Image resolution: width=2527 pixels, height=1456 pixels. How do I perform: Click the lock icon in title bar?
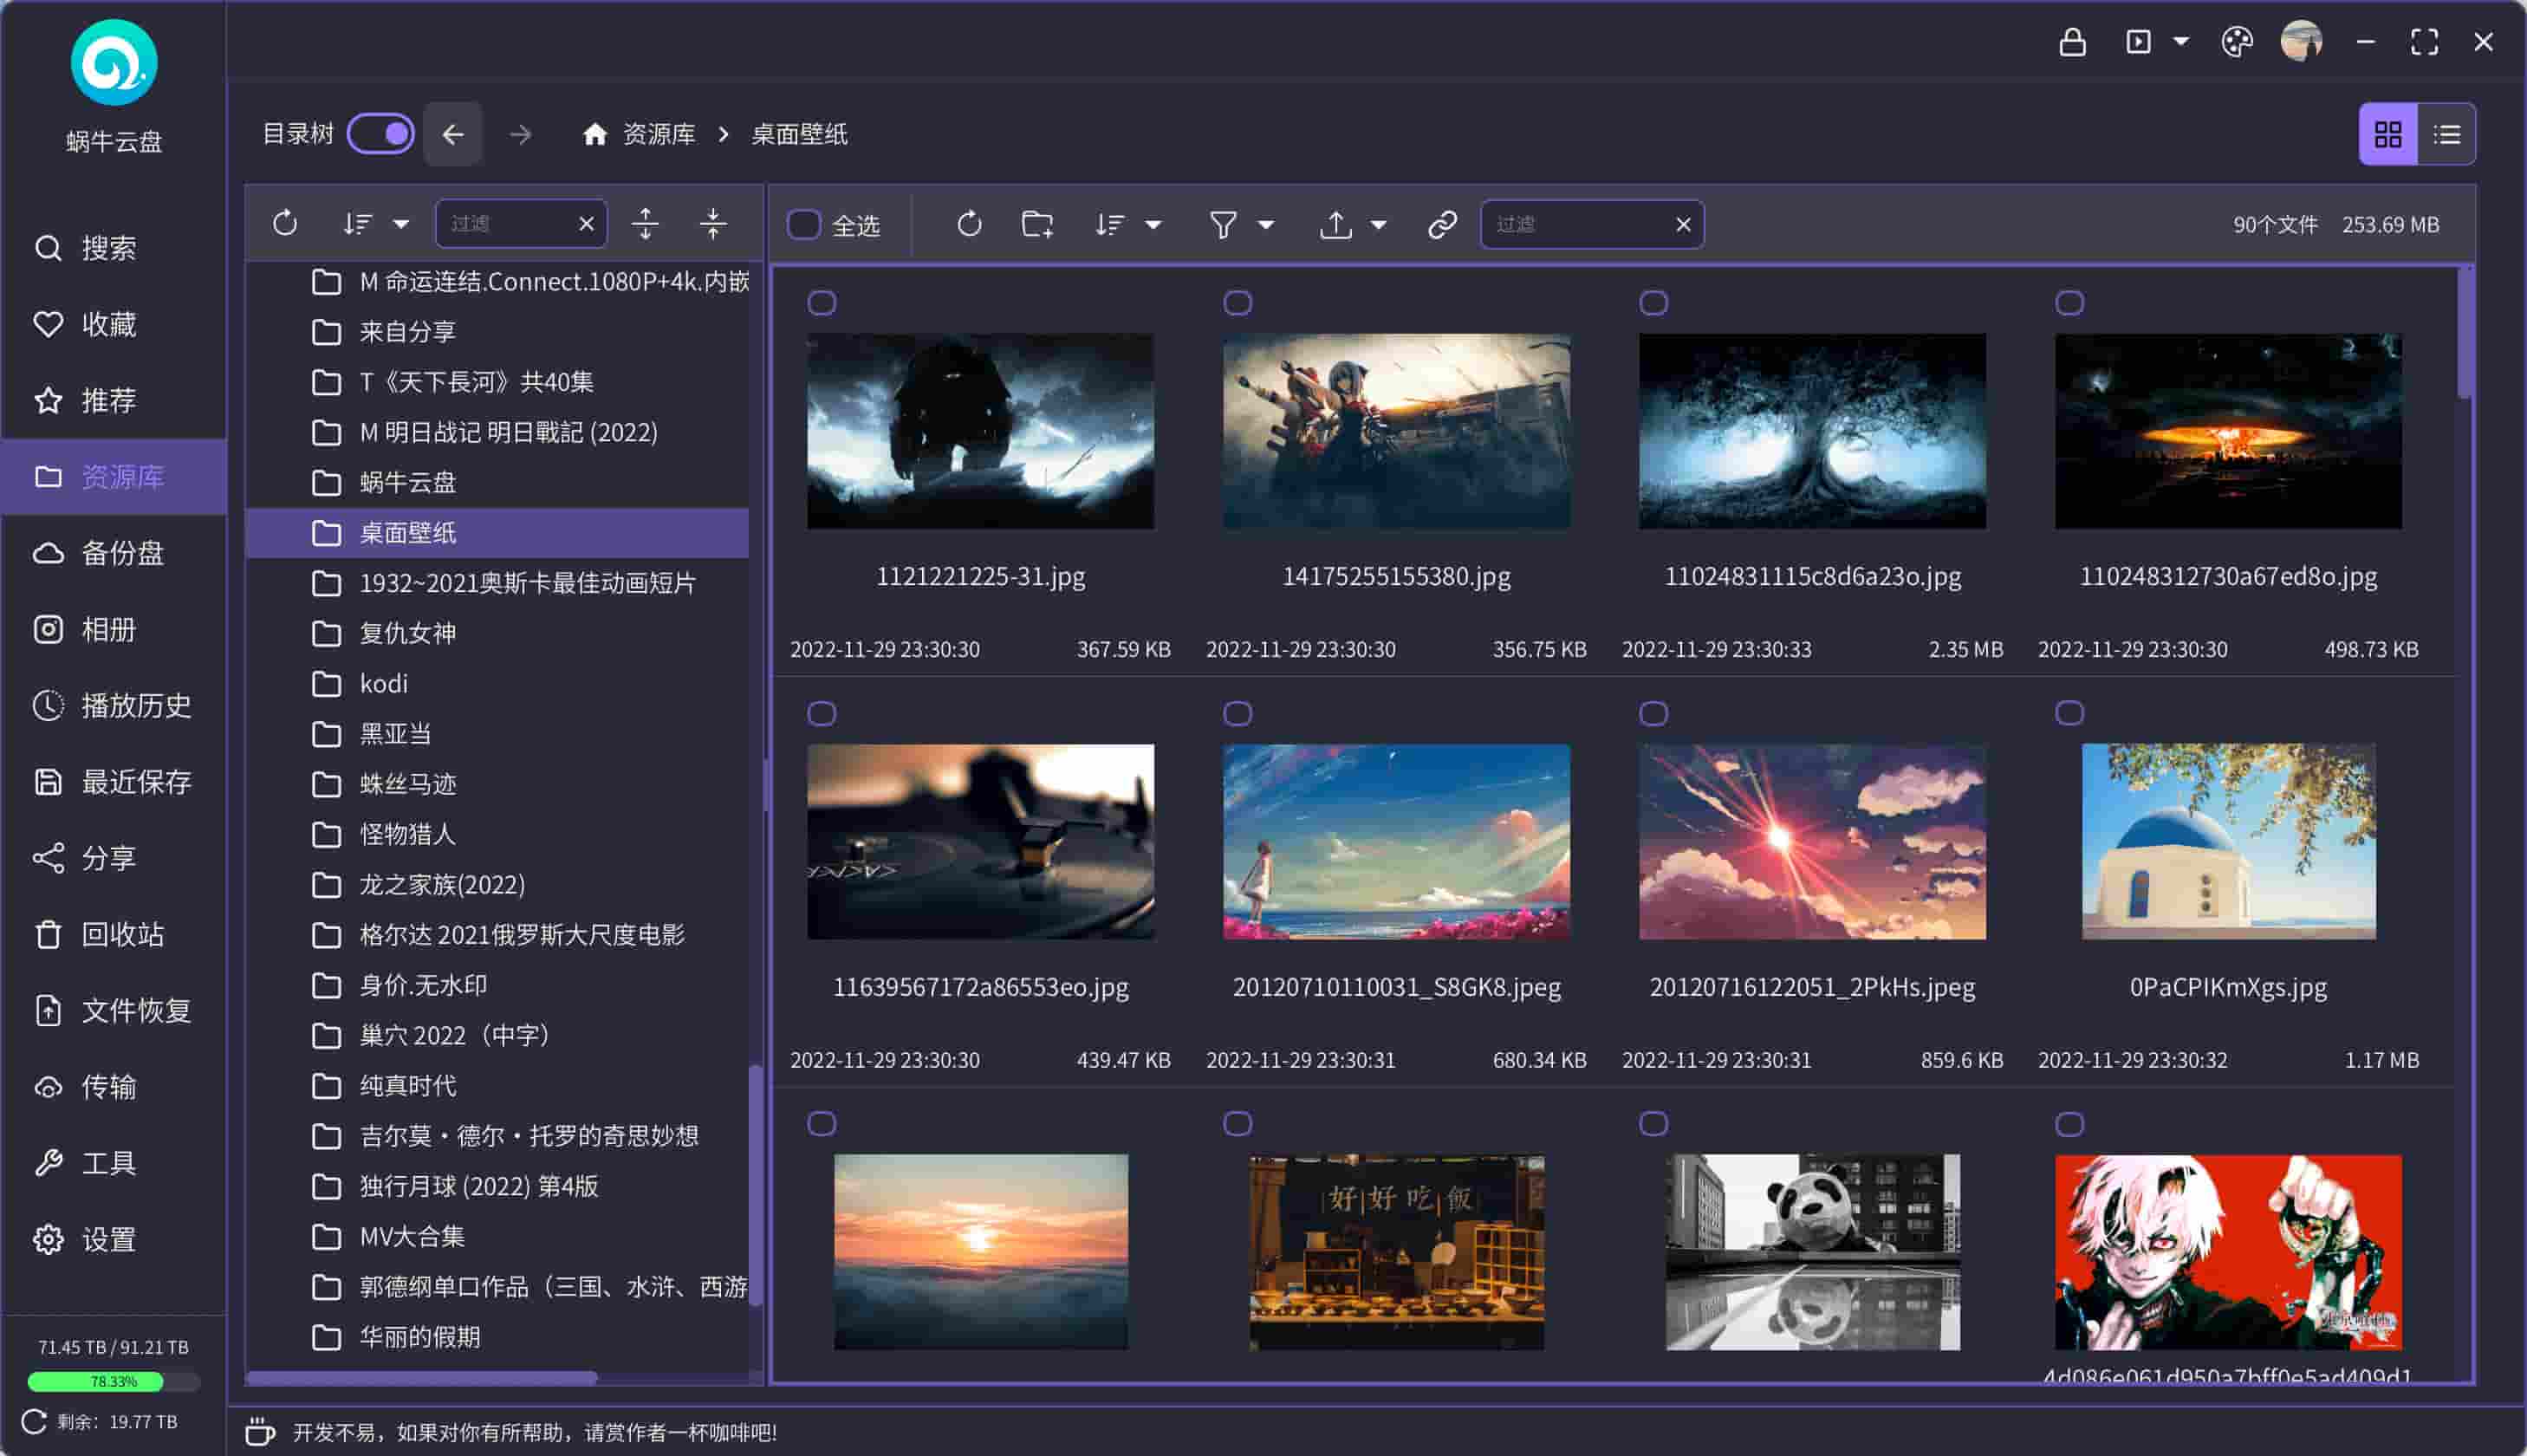[x=2073, y=42]
